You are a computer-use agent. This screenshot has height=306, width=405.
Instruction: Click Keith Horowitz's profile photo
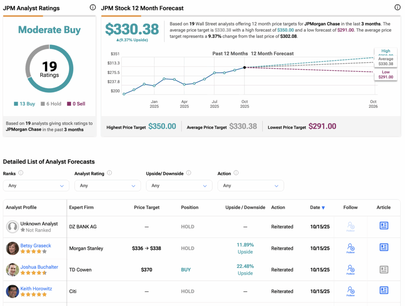point(13,291)
